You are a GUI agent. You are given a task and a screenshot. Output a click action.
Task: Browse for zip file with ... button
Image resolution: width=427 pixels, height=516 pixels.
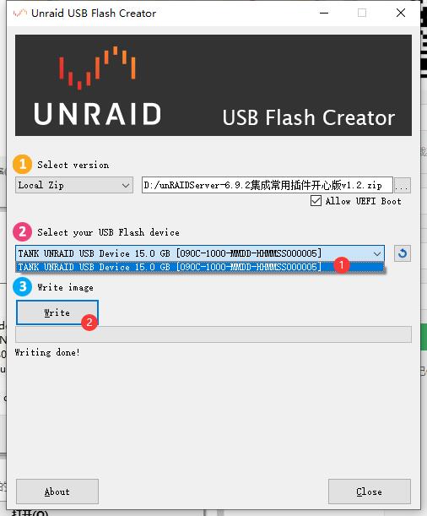(x=403, y=185)
